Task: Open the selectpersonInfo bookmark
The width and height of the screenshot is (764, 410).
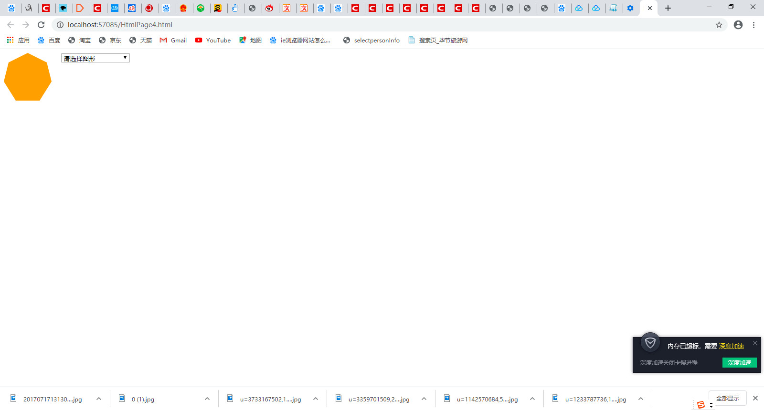Action: [x=371, y=40]
